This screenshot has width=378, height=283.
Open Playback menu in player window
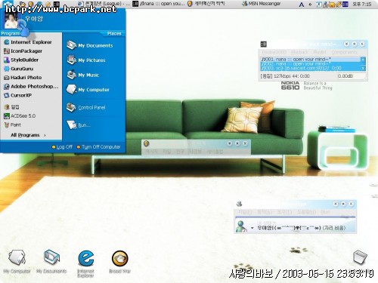(x=299, y=52)
